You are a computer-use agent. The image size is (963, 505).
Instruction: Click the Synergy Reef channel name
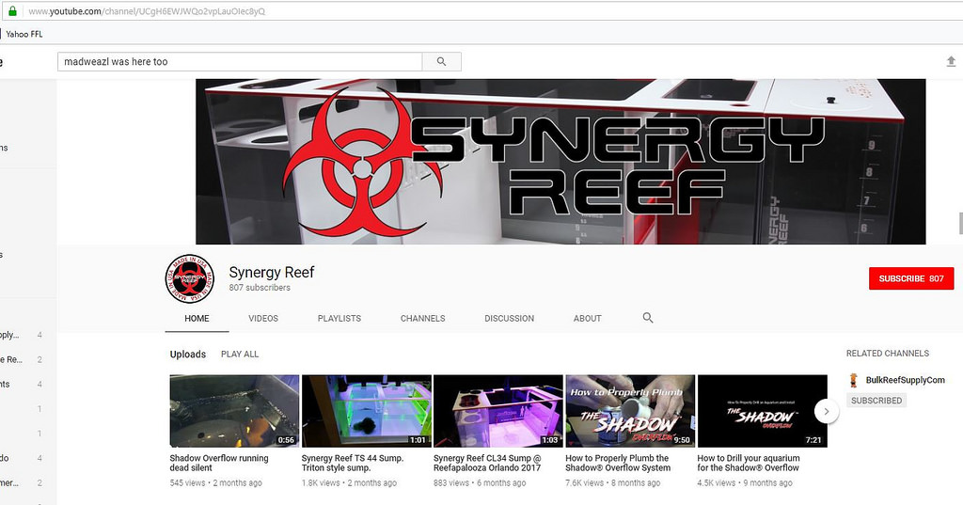(x=272, y=272)
